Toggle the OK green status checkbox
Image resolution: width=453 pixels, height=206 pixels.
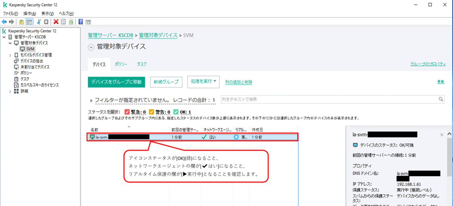coord(176,112)
